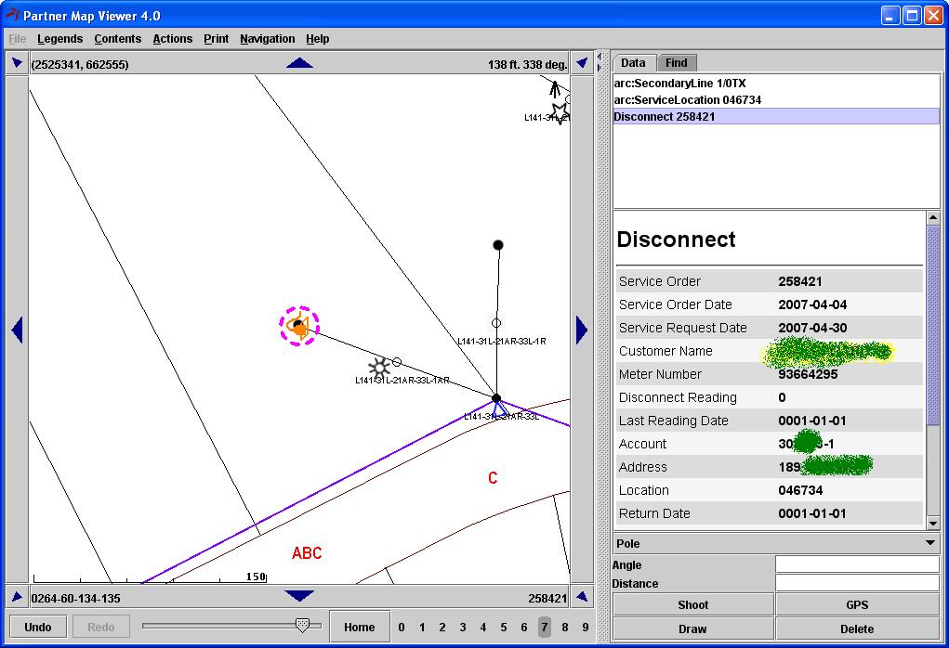Click the Home button

click(x=359, y=627)
